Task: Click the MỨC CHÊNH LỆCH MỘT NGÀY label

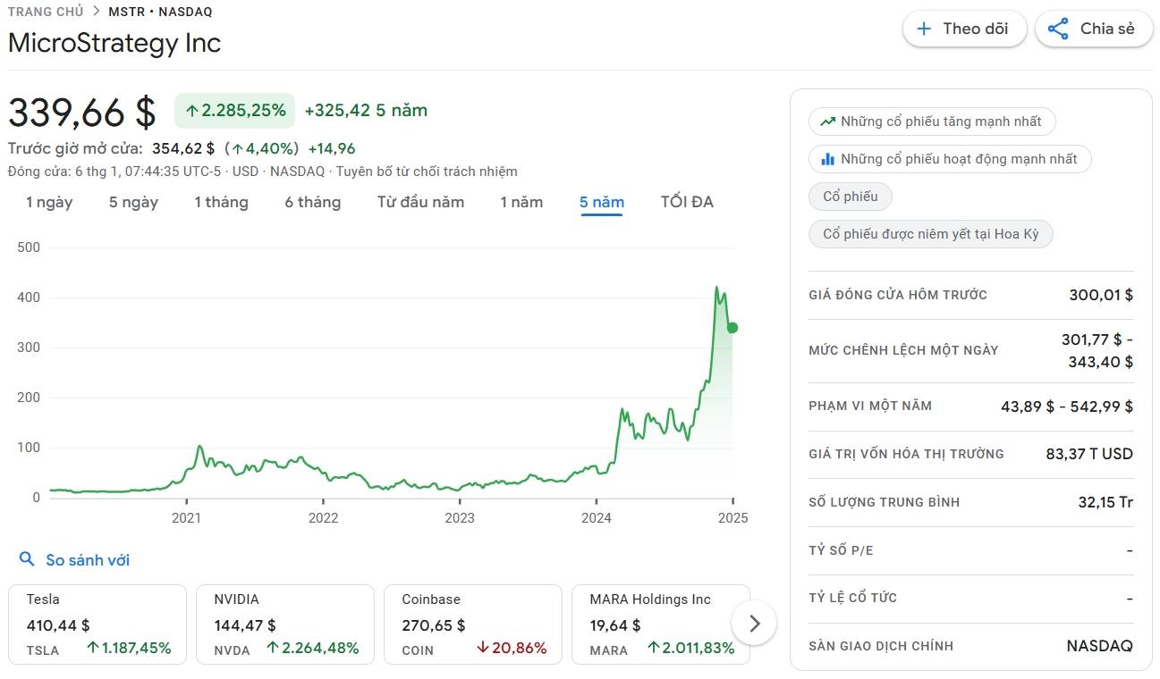Action: click(903, 350)
